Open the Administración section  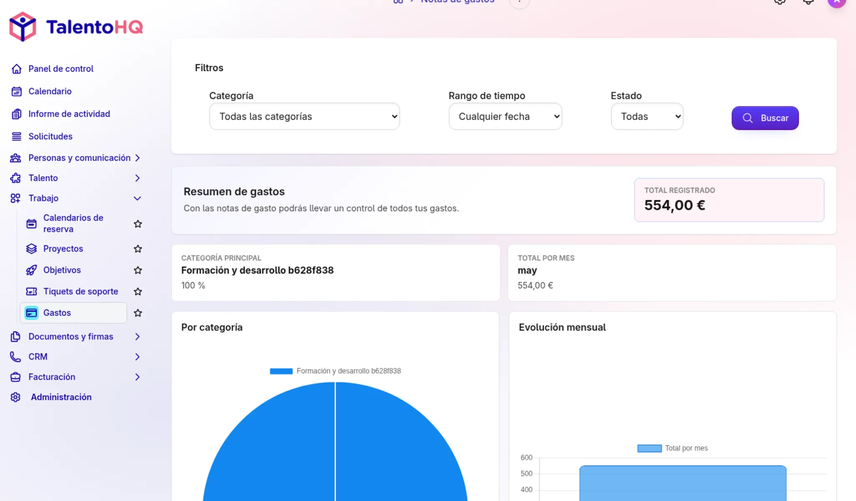click(61, 397)
